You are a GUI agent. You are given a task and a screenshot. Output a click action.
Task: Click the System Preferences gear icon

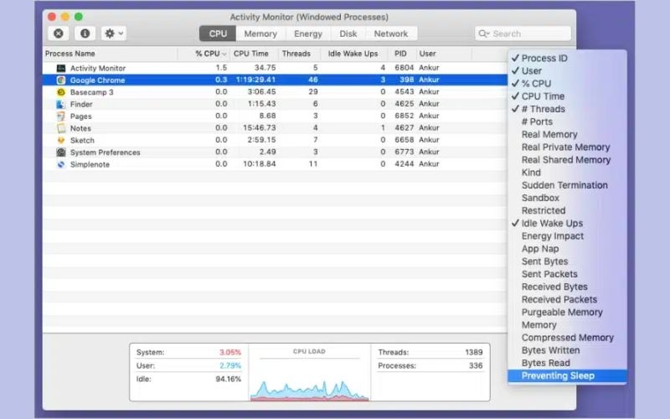pyautogui.click(x=61, y=153)
